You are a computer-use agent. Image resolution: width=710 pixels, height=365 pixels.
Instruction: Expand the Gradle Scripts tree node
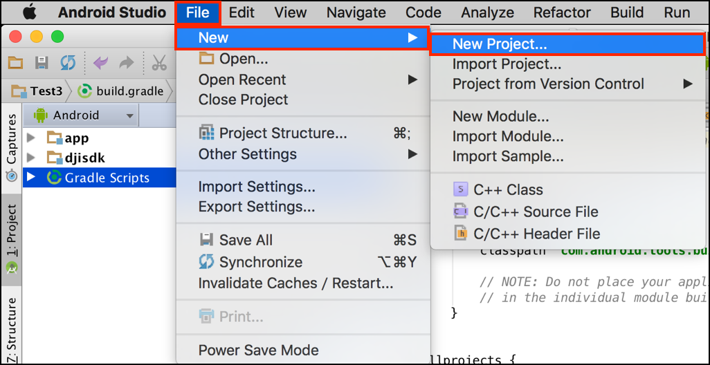(x=30, y=178)
